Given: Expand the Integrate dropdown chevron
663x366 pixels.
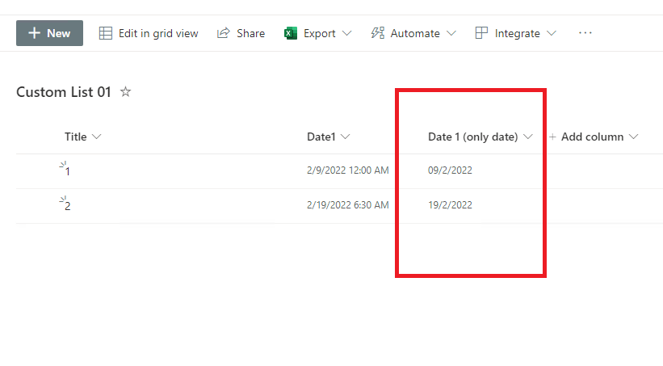Looking at the screenshot, I should tap(552, 33).
